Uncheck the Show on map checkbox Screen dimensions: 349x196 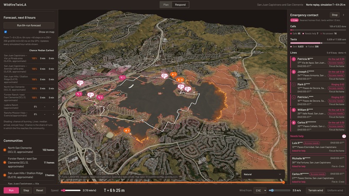tap(6, 32)
